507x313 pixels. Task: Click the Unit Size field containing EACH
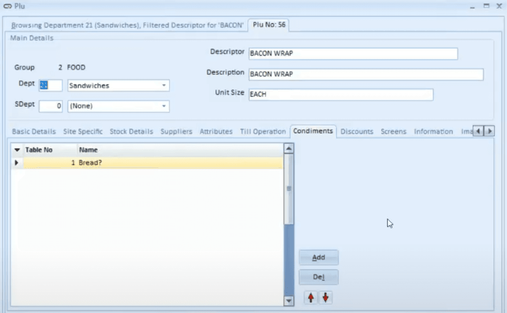tap(340, 95)
